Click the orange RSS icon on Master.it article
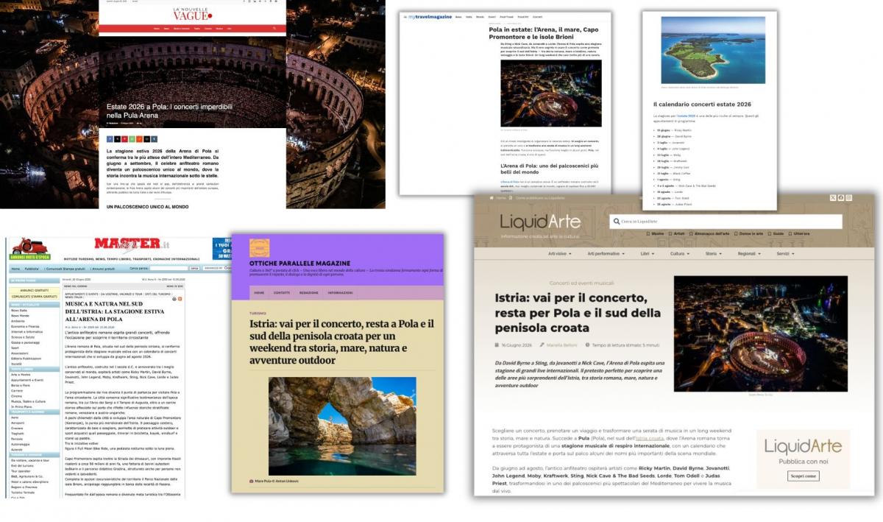The image size is (883, 522). [180, 299]
